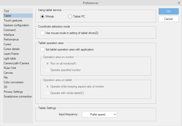Show Performance settings
The width and height of the screenshot is (182, 126).
coord(11,39)
